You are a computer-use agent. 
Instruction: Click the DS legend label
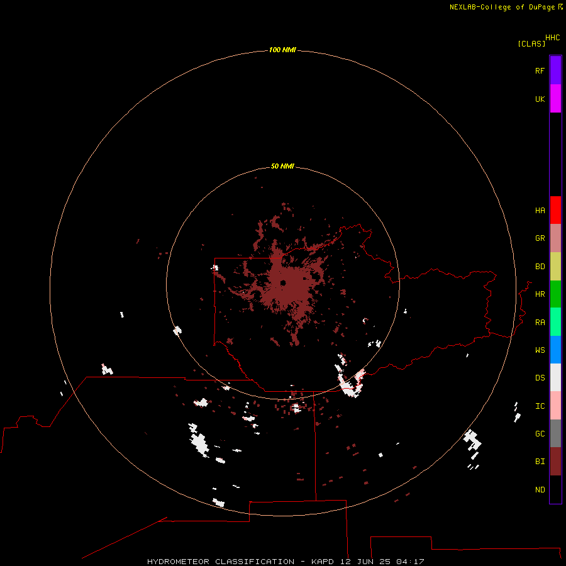[540, 377]
